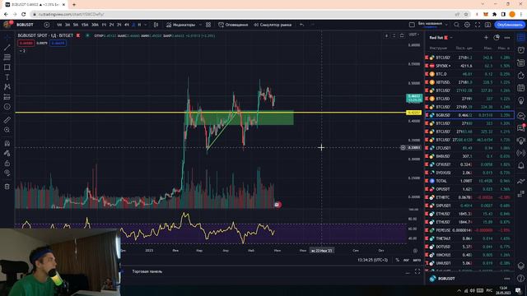Hide all drawings with the eye icon
The width and height of the screenshot is (527, 296).
pyautogui.click(x=7, y=173)
